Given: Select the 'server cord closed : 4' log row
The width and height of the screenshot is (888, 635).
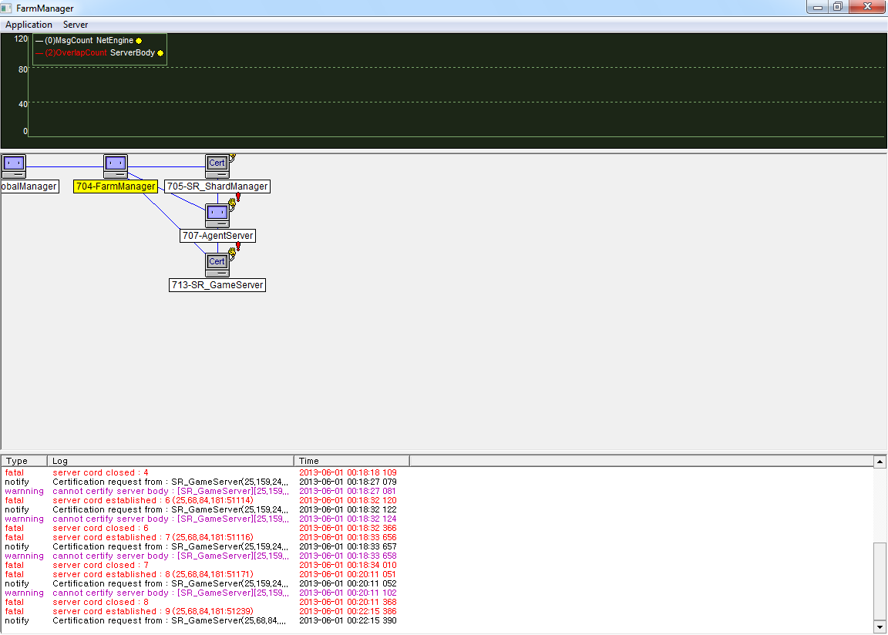Looking at the screenshot, I should [100, 472].
